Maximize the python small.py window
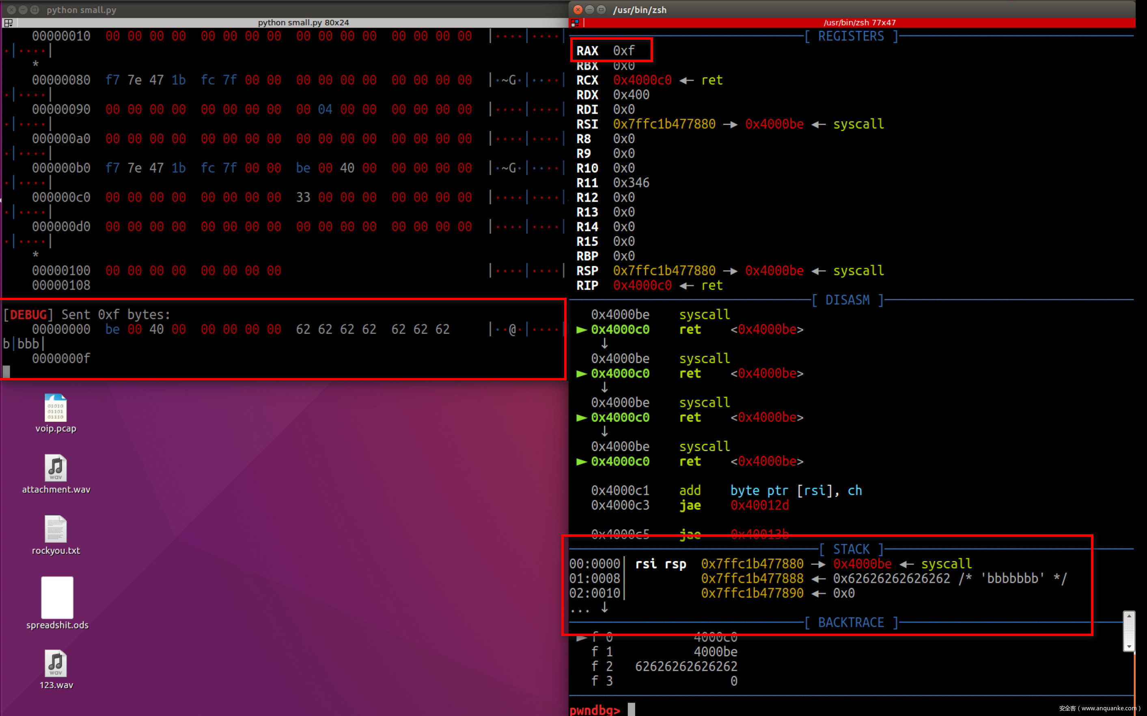 tap(34, 9)
